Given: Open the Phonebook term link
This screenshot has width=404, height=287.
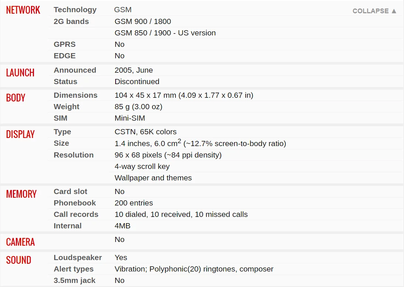Looking at the screenshot, I should click(75, 203).
